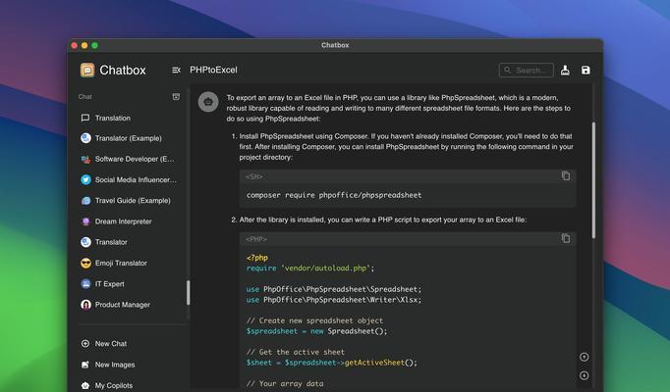Focus the Search input field
This screenshot has height=392, width=670.
tap(530, 71)
